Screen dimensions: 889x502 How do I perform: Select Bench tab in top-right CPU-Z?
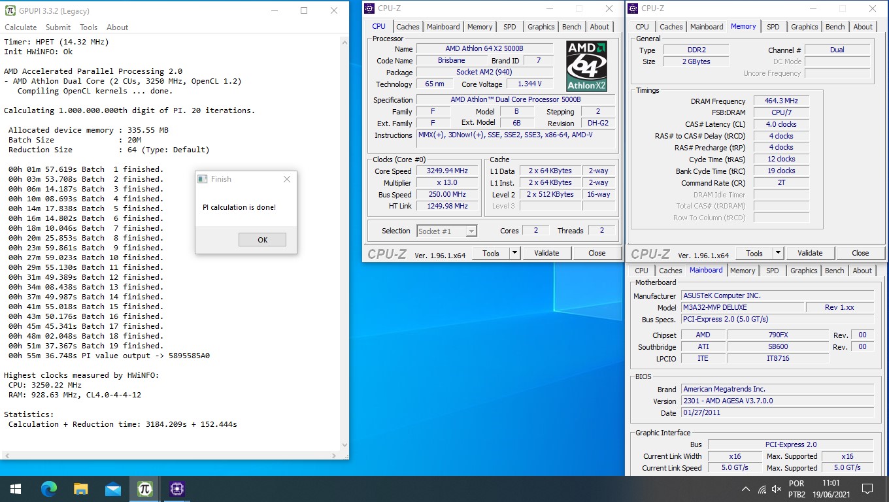click(835, 27)
